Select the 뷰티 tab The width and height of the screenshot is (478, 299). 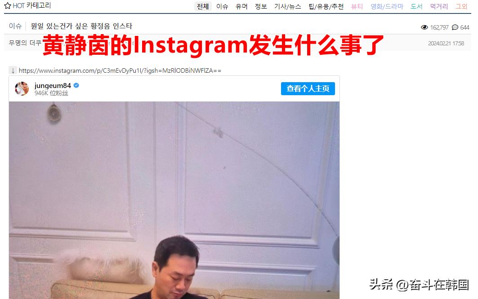pyautogui.click(x=357, y=6)
